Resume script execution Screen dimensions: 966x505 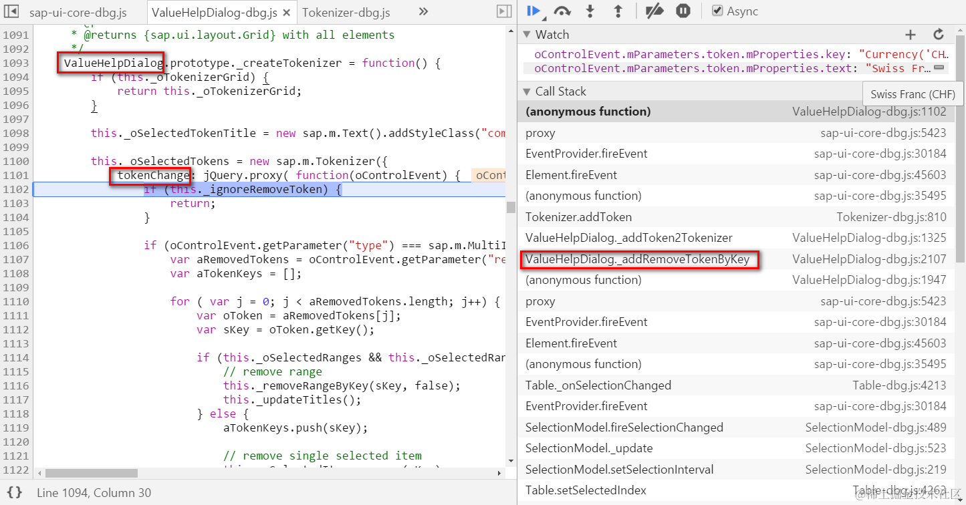click(x=533, y=11)
